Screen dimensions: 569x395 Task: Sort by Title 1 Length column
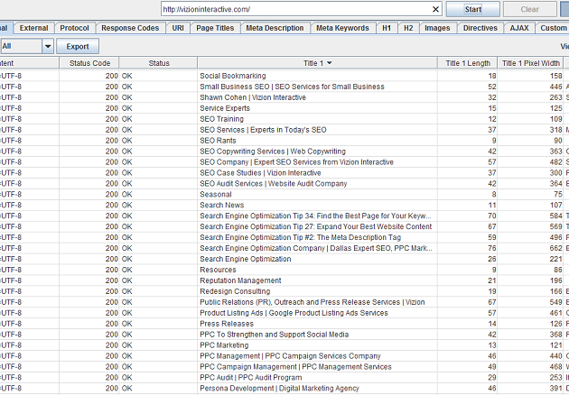coord(468,63)
